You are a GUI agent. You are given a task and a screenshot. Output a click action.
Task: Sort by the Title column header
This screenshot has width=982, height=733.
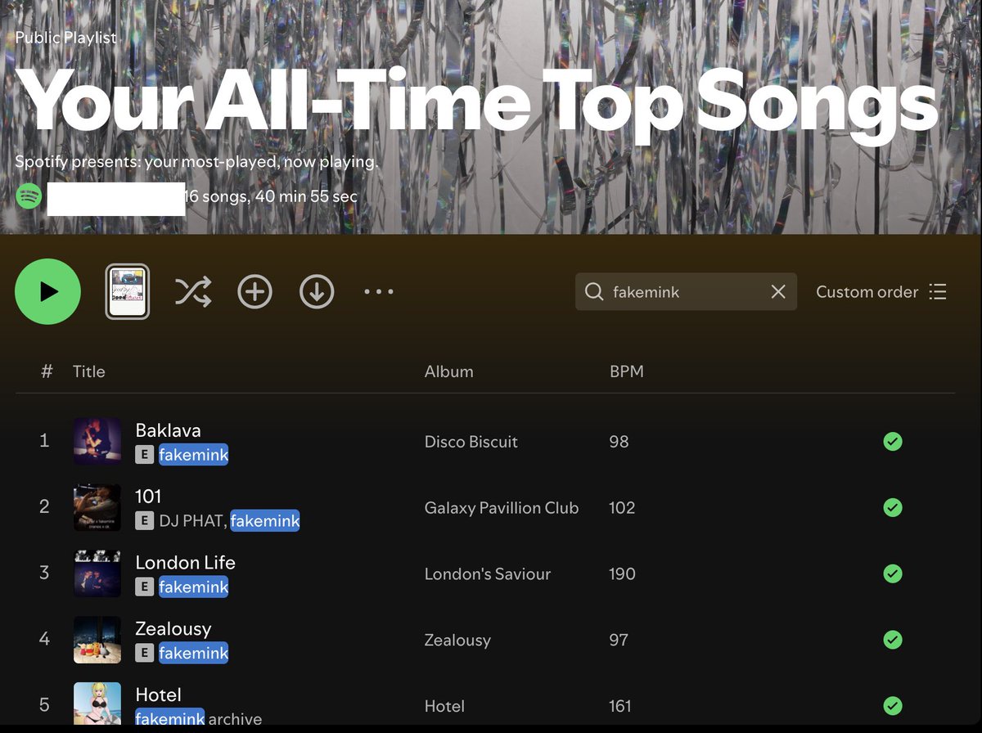pyautogui.click(x=89, y=371)
